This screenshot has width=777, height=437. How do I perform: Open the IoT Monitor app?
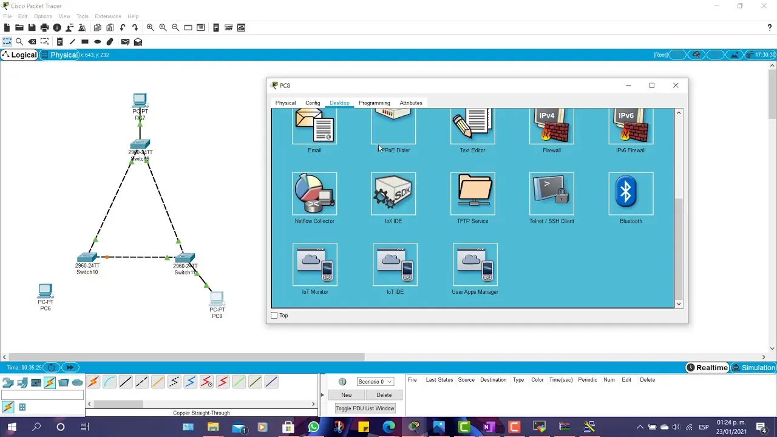[x=314, y=264]
